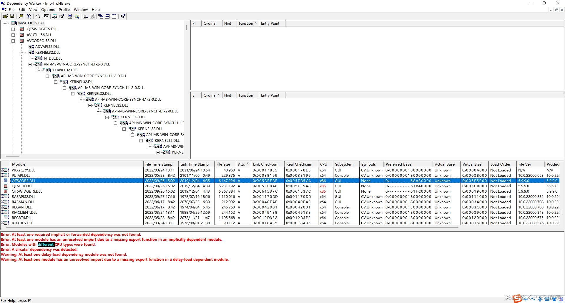Toggle Undecorate C++ Functions
Viewport: 565px width, 303px height.
46,16
